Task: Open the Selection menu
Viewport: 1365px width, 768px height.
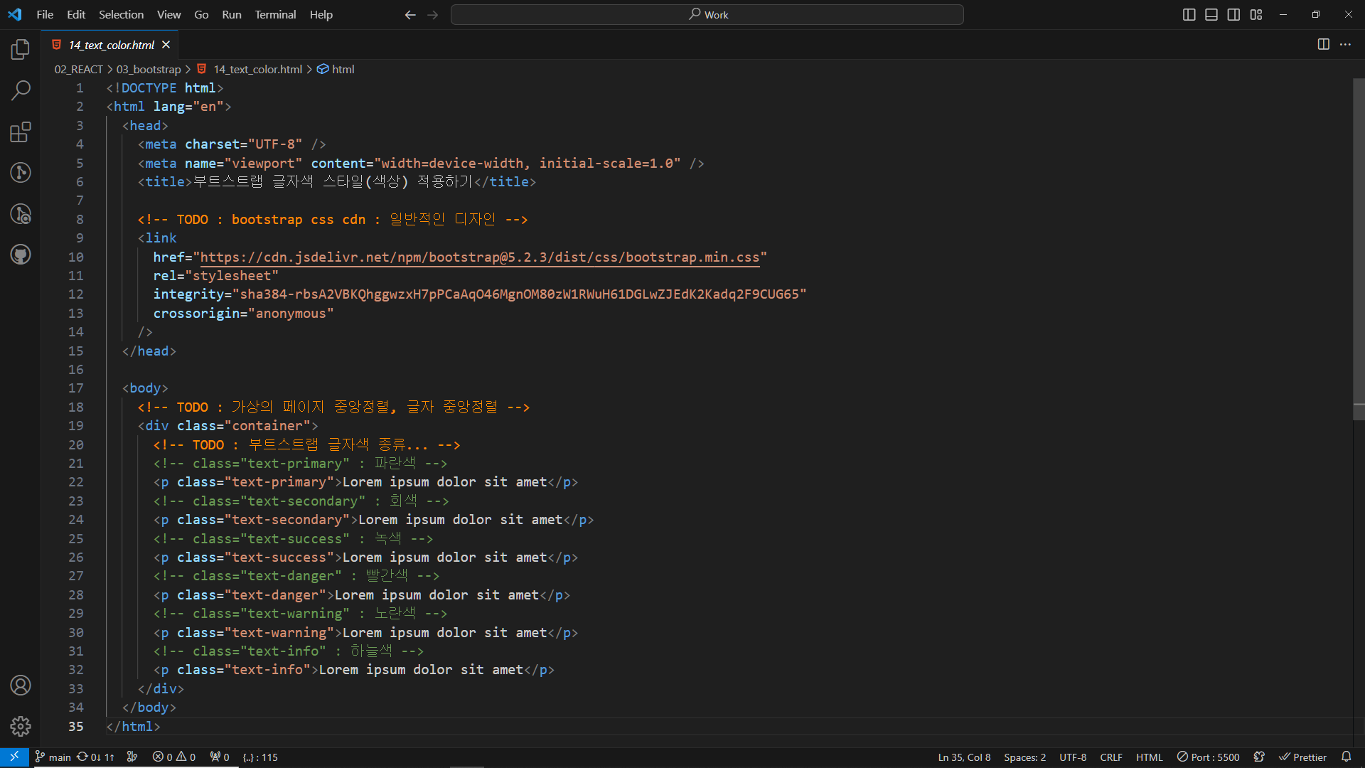Action: point(121,14)
